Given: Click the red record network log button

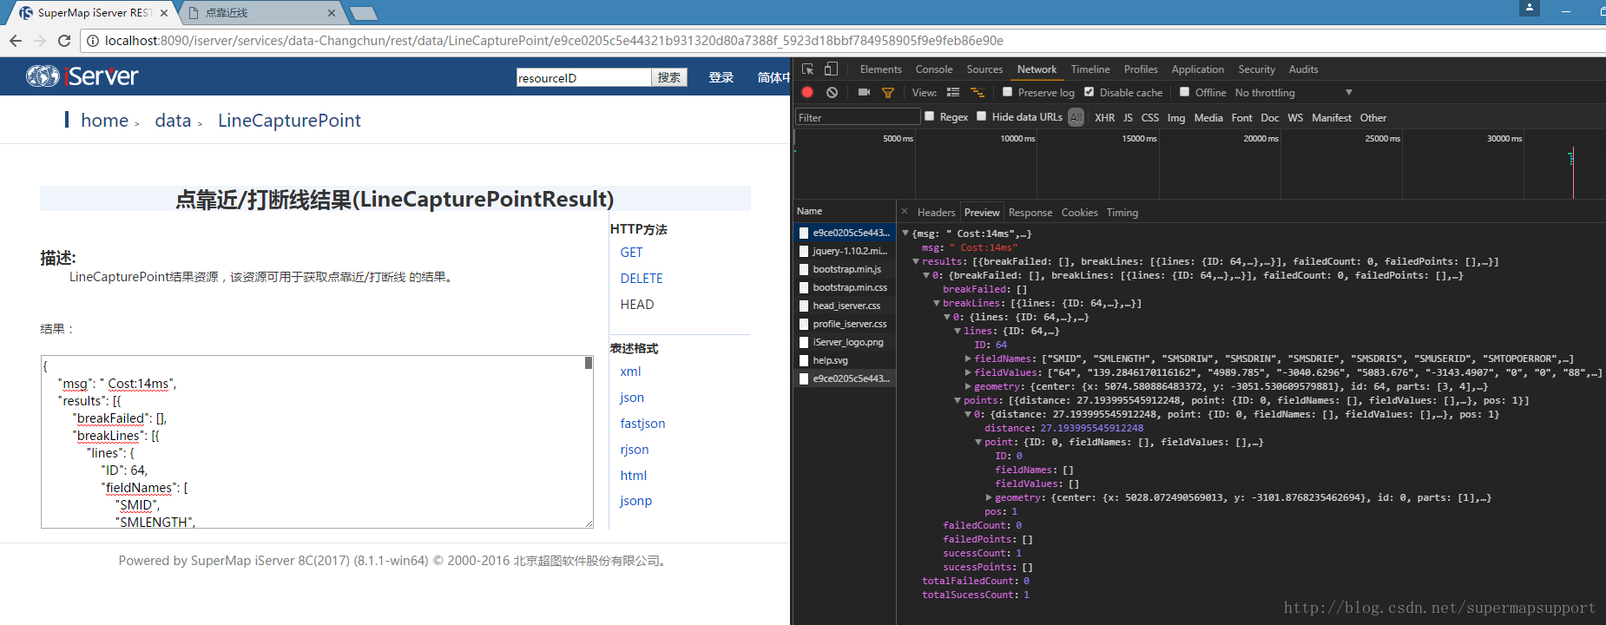Looking at the screenshot, I should pyautogui.click(x=807, y=92).
